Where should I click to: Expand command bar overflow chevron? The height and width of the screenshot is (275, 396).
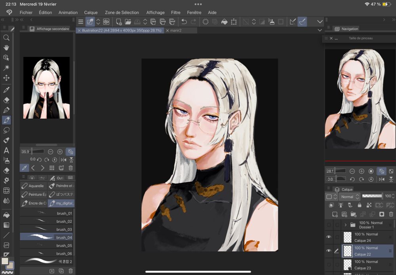pos(320,22)
